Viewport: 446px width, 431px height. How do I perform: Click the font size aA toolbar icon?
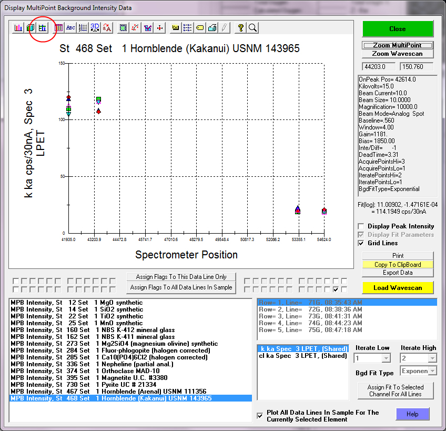pos(107,28)
